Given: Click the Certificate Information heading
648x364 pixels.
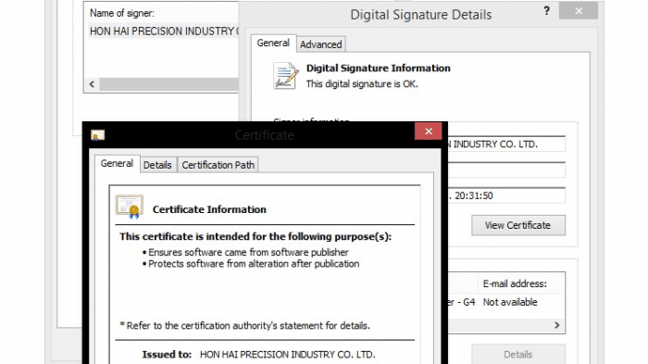Looking at the screenshot, I should 209,209.
